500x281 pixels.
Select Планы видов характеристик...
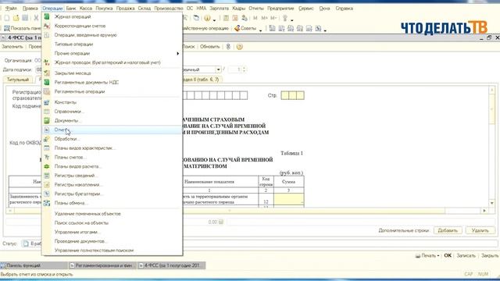(85, 148)
